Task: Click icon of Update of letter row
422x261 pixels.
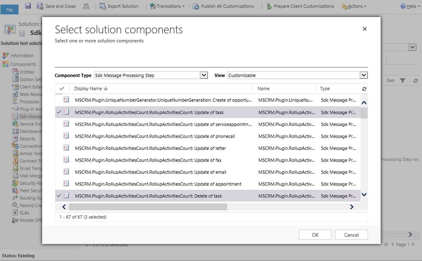Action: (66, 147)
